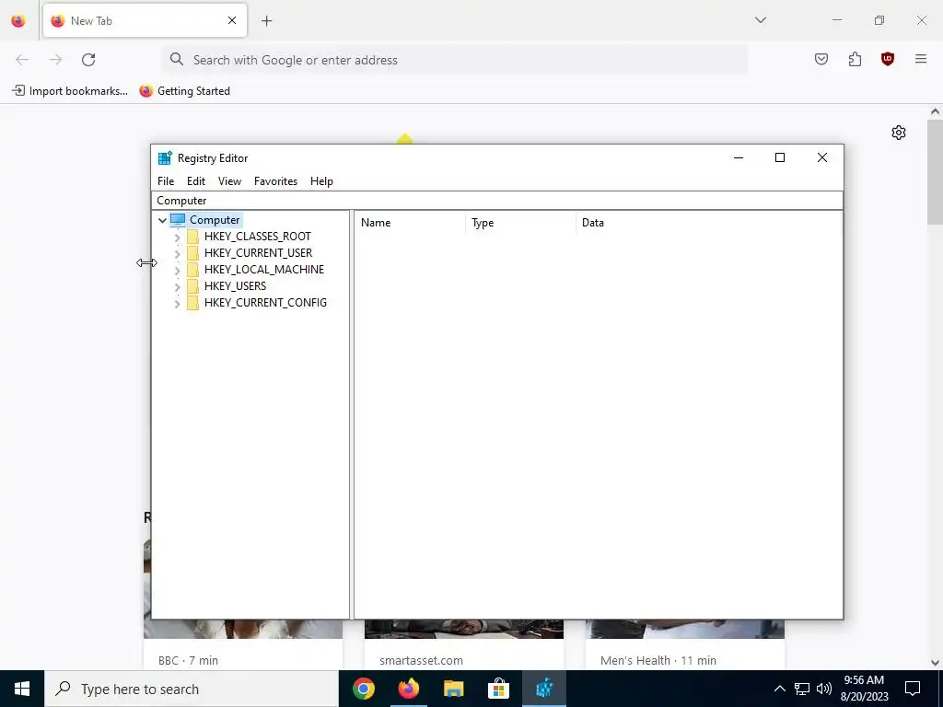Click the Name column header

tap(410, 223)
